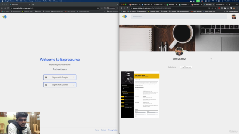Open the three-dot Chrome menu in the left window
The height and width of the screenshot is (134, 239).
click(x=117, y=8)
